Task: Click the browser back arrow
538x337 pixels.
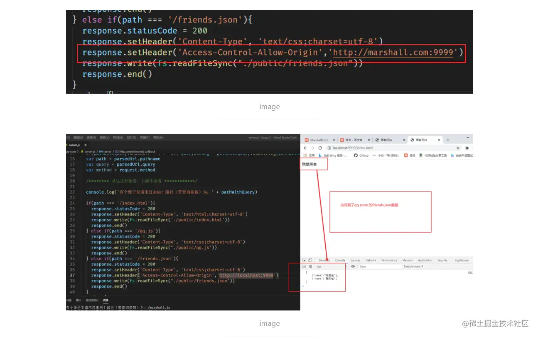Action: (305, 148)
